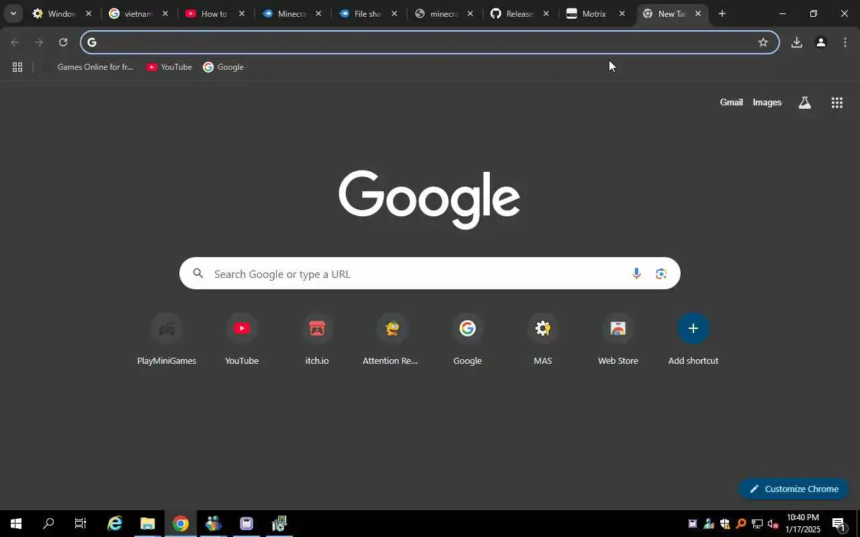Open the notification center
This screenshot has width=860, height=537.
838,524
